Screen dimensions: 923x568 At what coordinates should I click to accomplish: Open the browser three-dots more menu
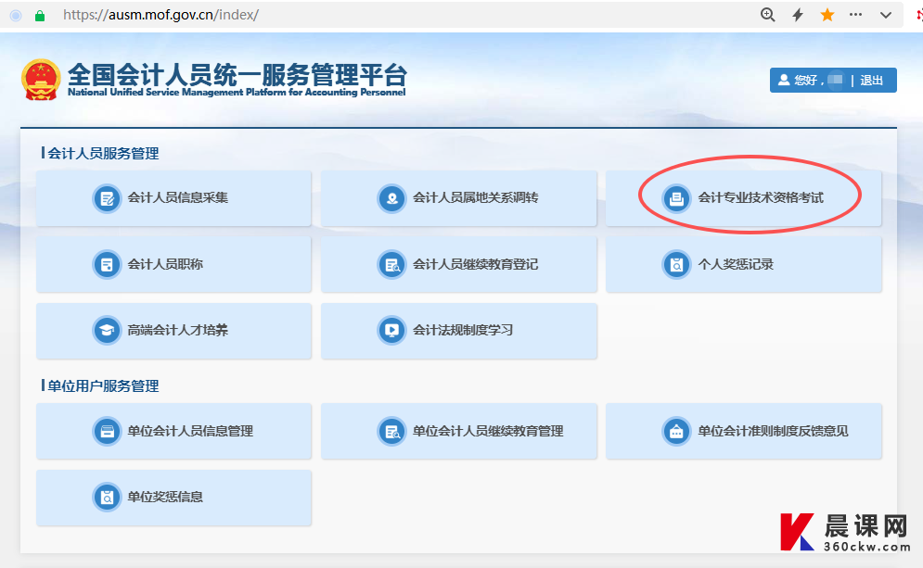[856, 15]
